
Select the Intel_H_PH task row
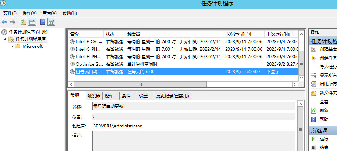pos(183,57)
